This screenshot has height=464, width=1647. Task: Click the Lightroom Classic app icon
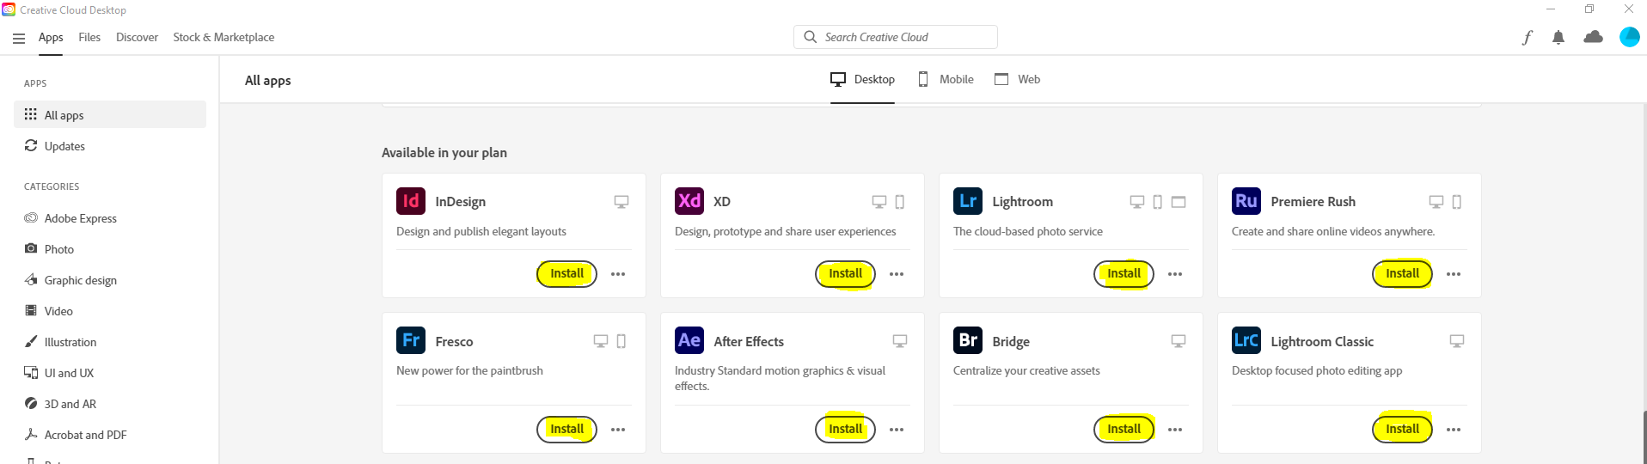coord(1246,340)
